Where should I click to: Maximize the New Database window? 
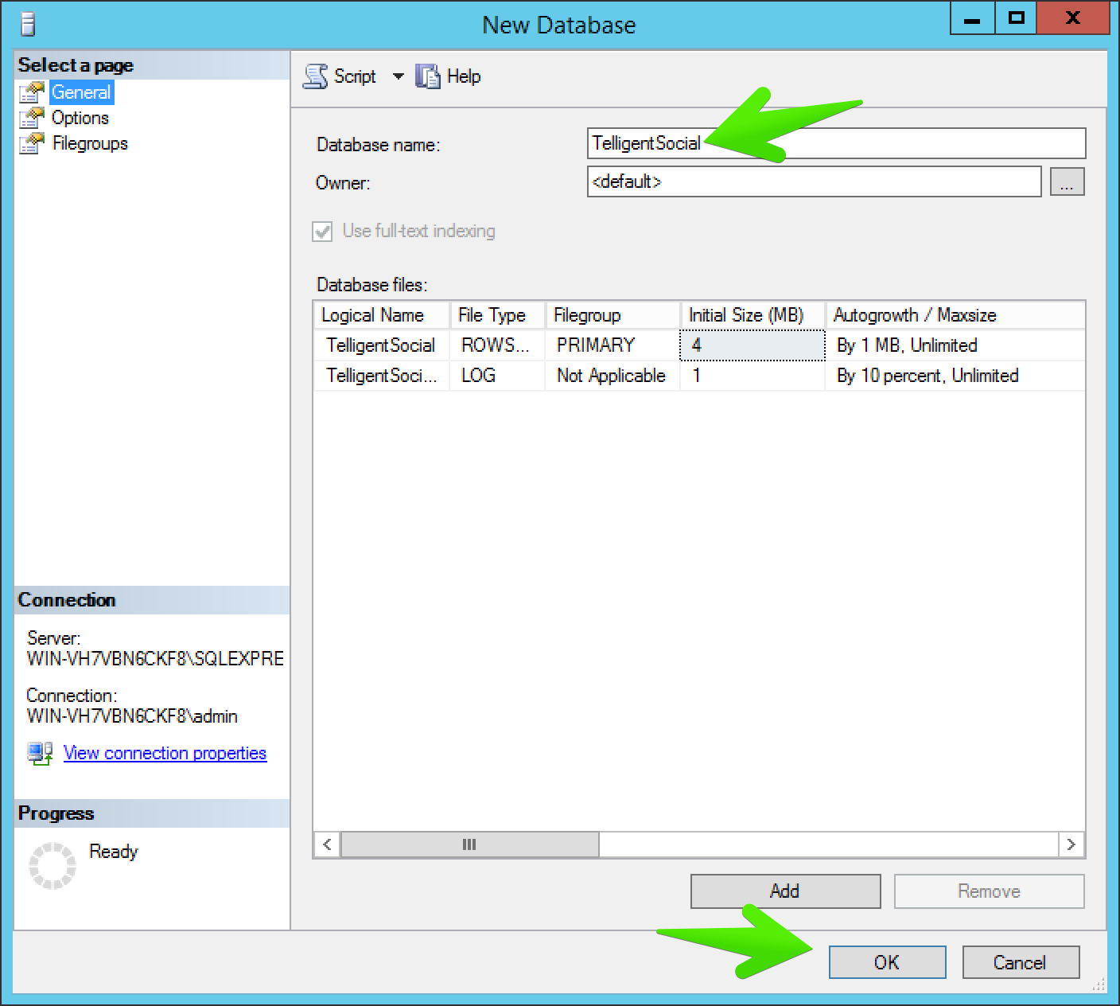1016,18
